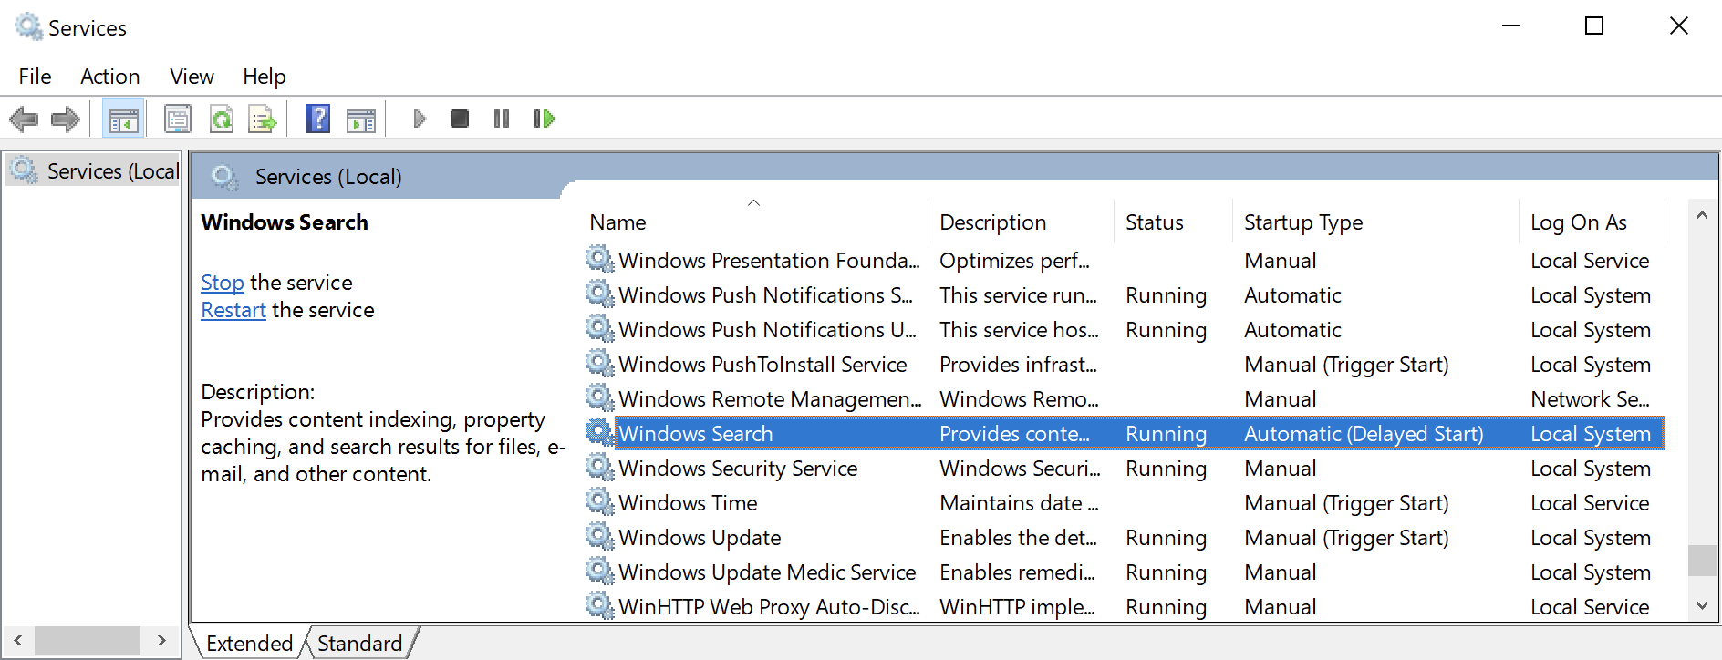Click the Pause Service icon
Viewport: 1722px width, 660px height.
(x=502, y=119)
